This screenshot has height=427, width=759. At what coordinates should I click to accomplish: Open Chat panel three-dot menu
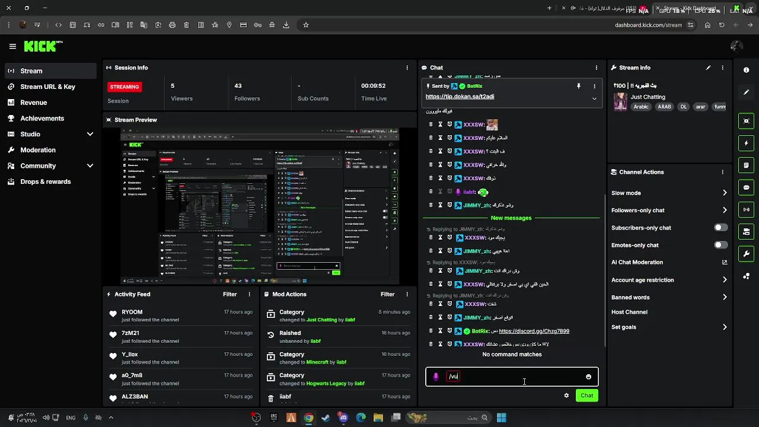click(x=596, y=68)
